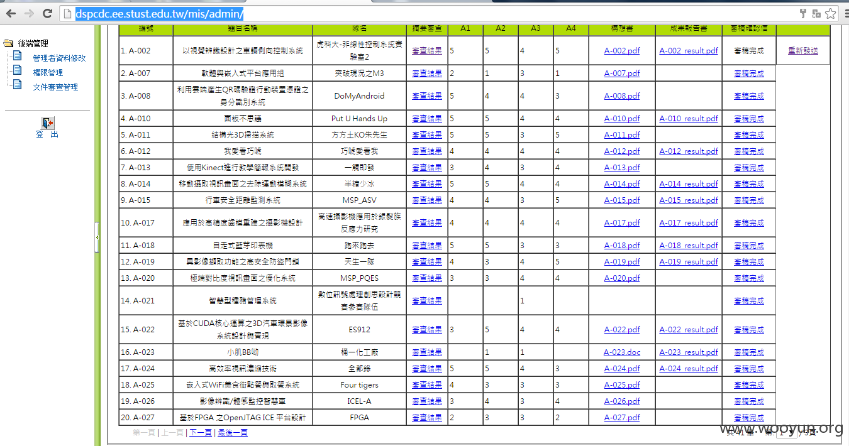Download the A-002.pdf proposal file
849x446 pixels.
coord(622,51)
